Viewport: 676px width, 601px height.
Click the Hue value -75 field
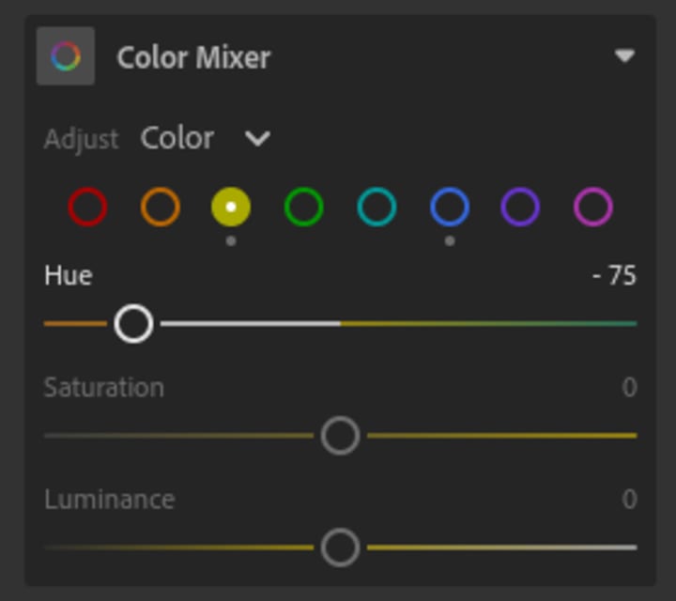(x=615, y=276)
